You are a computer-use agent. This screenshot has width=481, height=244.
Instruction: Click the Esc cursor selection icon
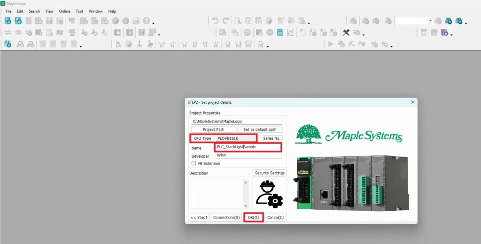point(118,44)
